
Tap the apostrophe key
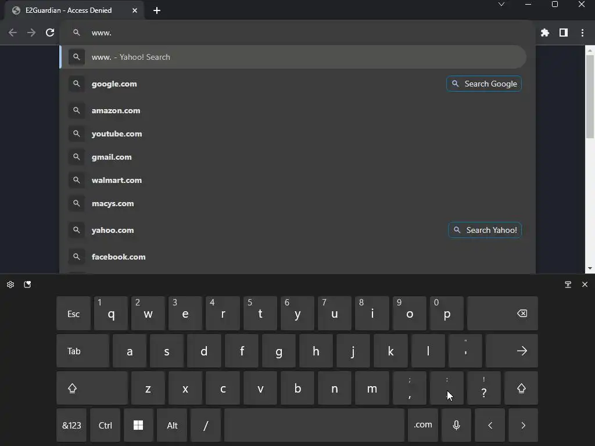point(465,351)
